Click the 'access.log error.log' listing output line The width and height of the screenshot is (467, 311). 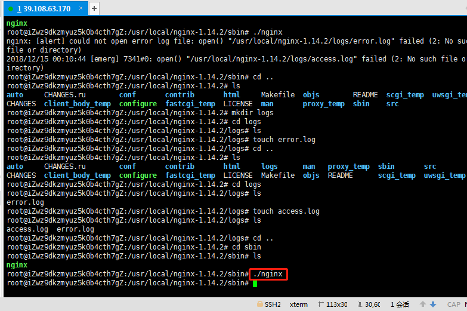[x=50, y=229]
